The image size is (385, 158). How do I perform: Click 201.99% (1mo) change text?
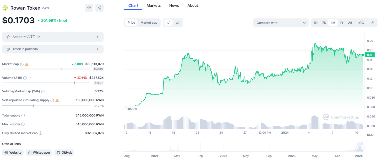point(52,20)
